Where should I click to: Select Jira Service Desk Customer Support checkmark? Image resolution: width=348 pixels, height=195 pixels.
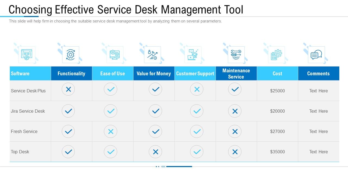point(197,111)
